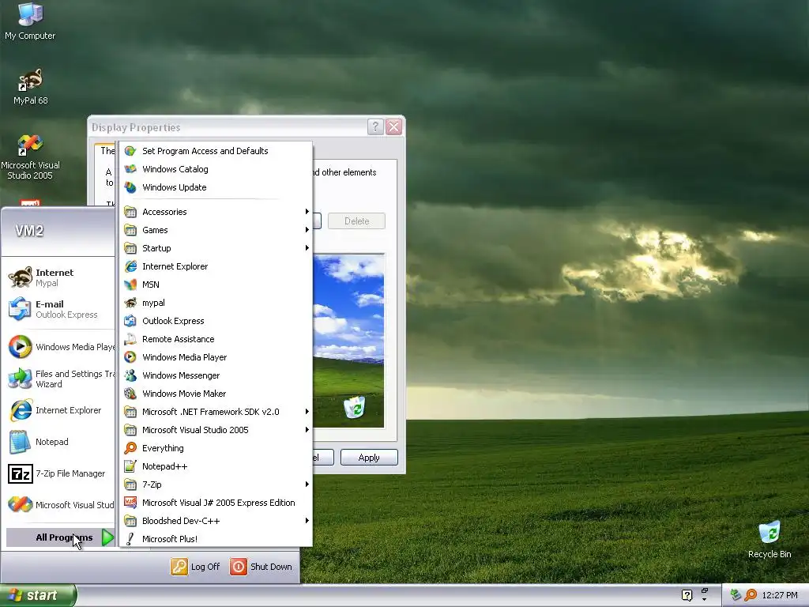This screenshot has width=809, height=607.
Task: Click Shut Down button
Action: (261, 567)
